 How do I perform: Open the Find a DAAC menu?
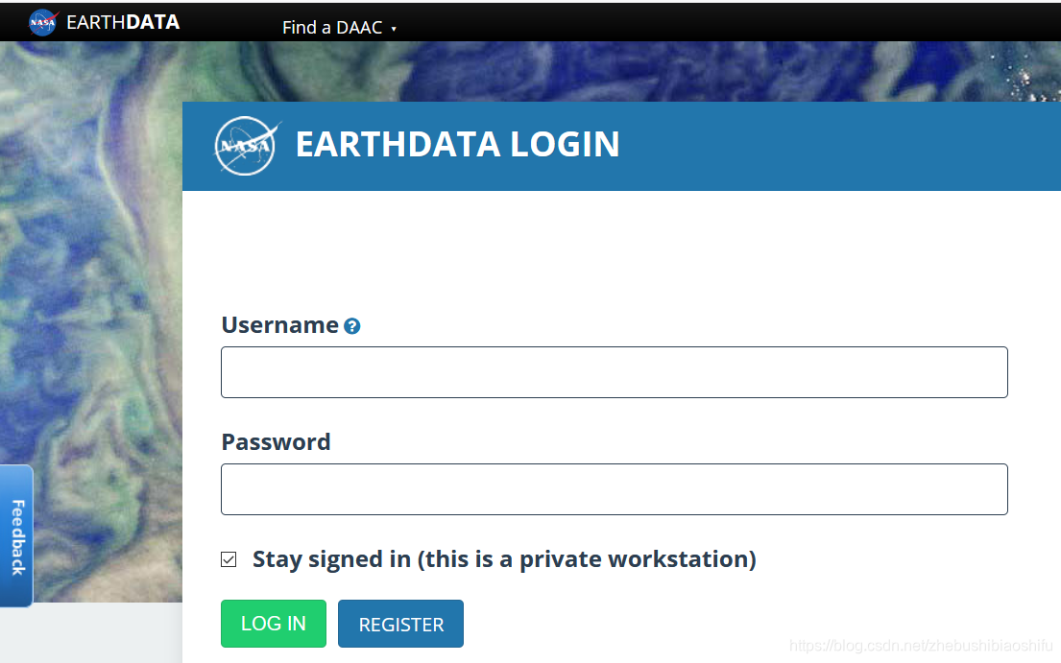[332, 28]
